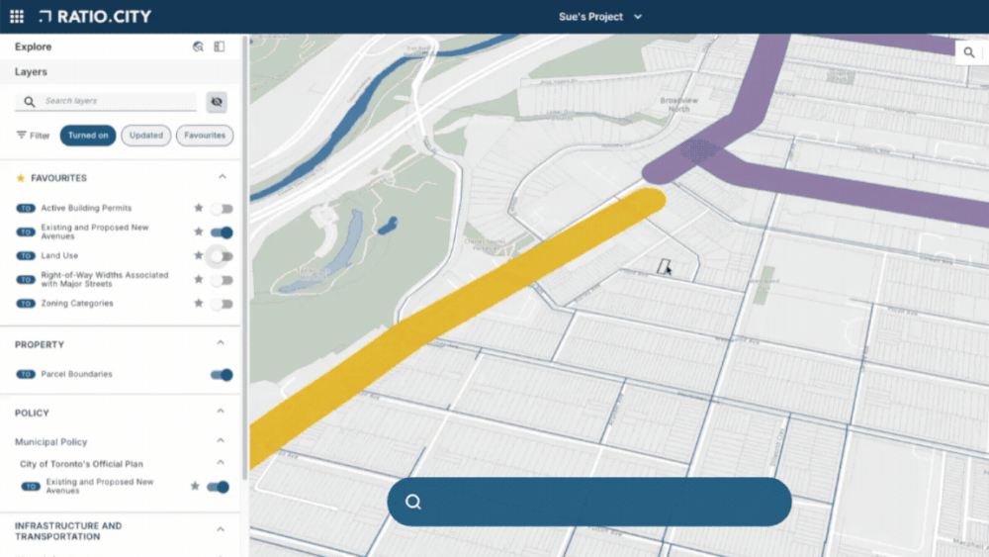Select the Turned on filter chip
The image size is (989, 557).
[88, 135]
